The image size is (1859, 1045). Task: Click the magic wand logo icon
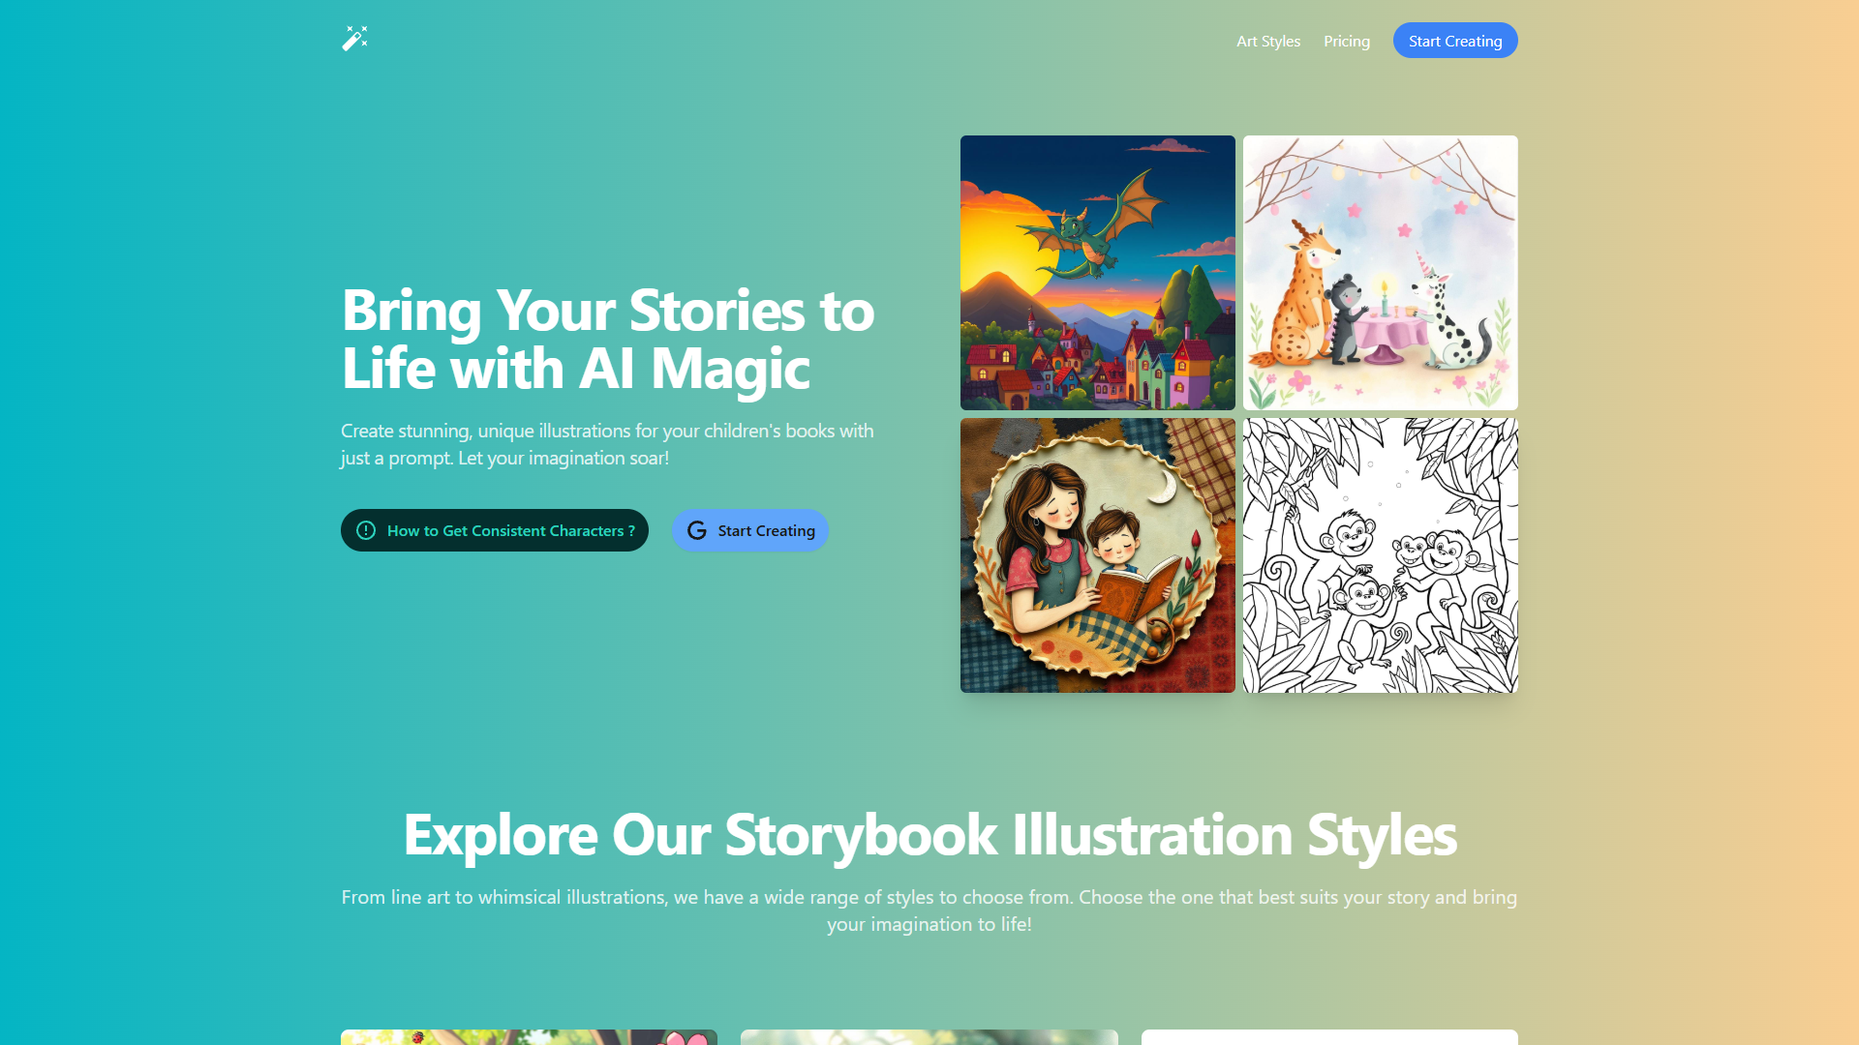click(354, 39)
